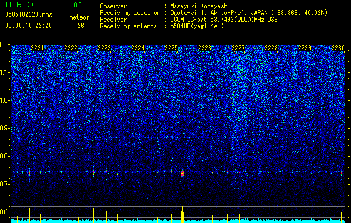
Task: Click the 2228 time marker
Action: (x=271, y=48)
